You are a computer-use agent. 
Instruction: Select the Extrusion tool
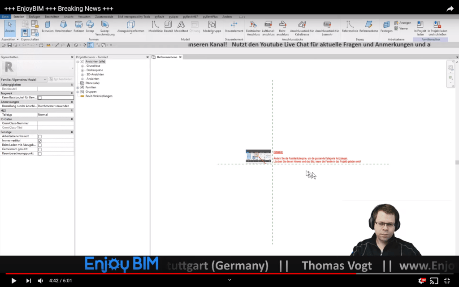[48, 26]
